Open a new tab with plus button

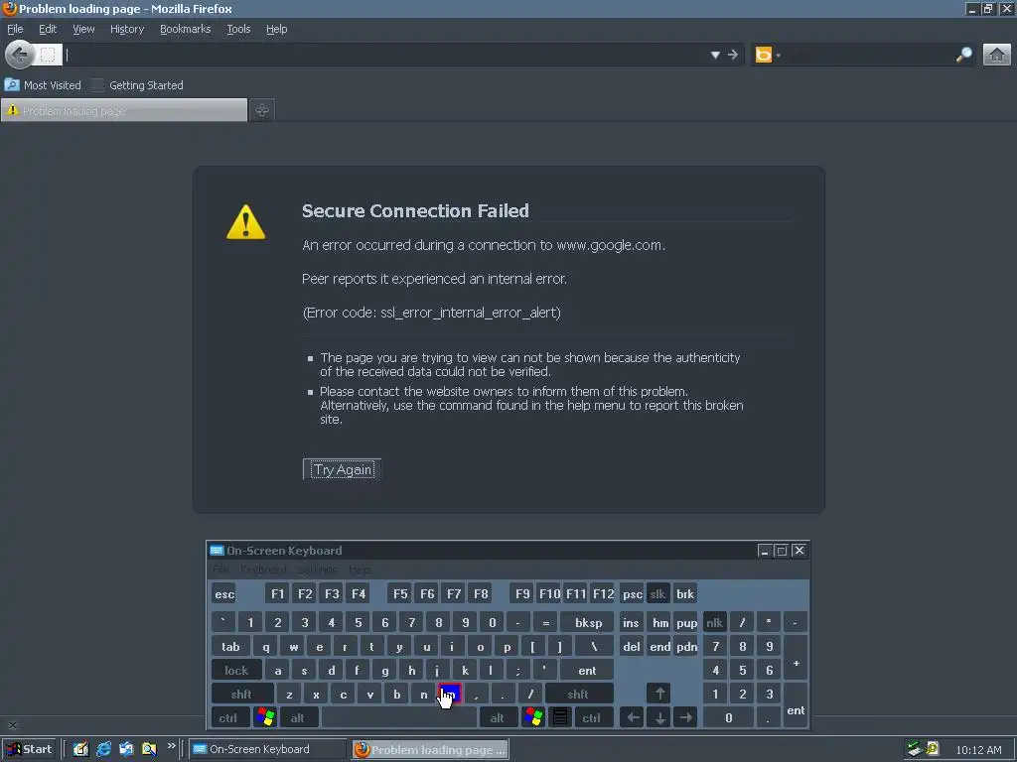coord(262,110)
